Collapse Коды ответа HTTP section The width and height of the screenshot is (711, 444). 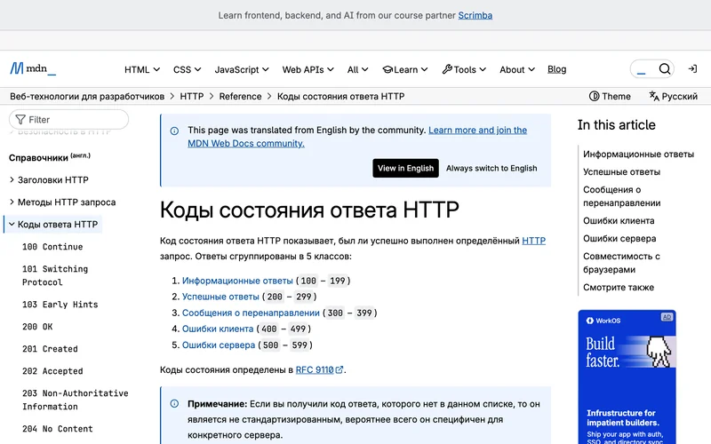[53, 225]
